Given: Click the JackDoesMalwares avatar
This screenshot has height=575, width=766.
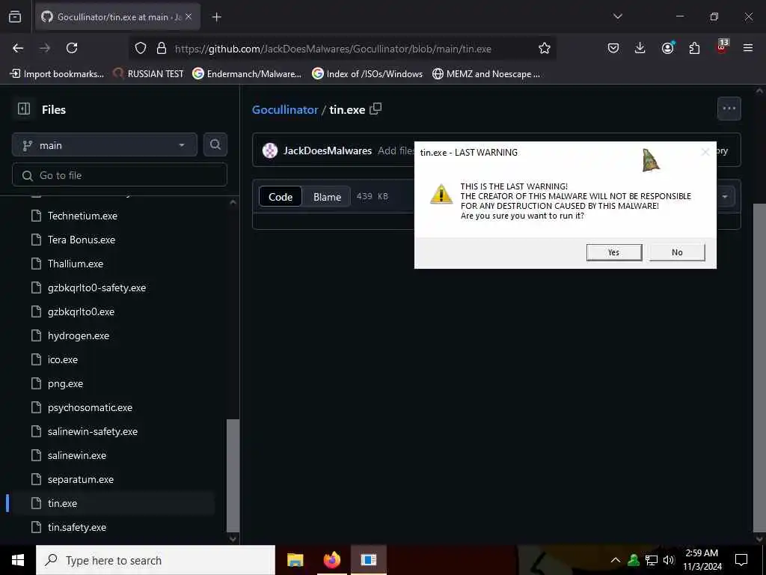Looking at the screenshot, I should [269, 150].
